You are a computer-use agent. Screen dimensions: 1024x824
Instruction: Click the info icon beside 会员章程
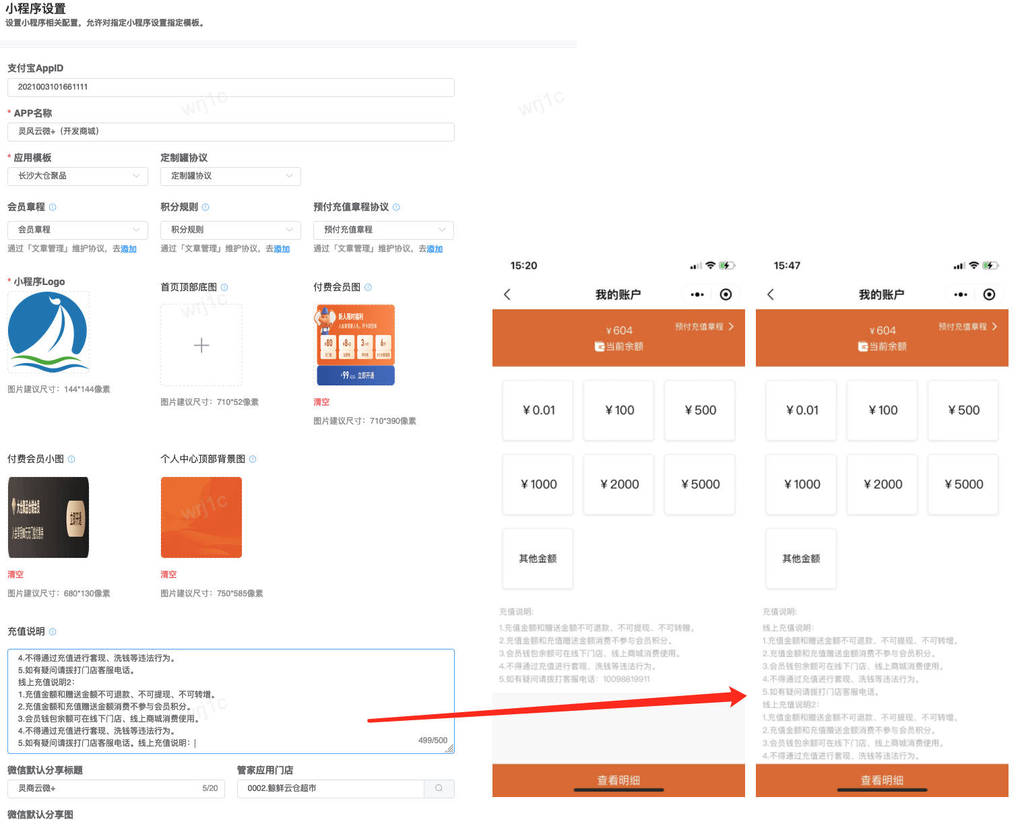click(x=53, y=208)
